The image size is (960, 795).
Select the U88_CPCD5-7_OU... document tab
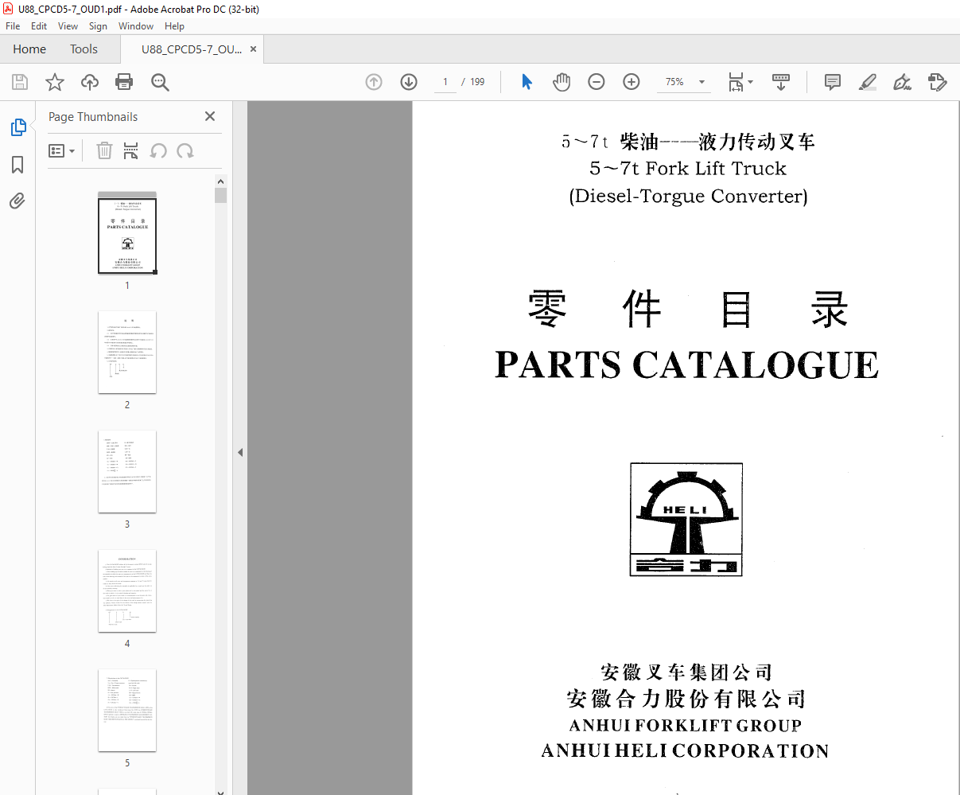click(192, 49)
